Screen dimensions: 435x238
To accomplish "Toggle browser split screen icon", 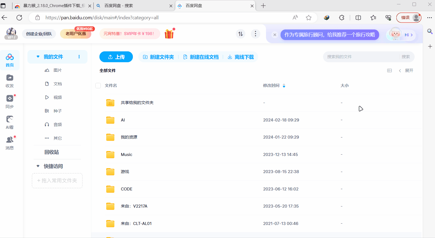I will (x=358, y=18).
